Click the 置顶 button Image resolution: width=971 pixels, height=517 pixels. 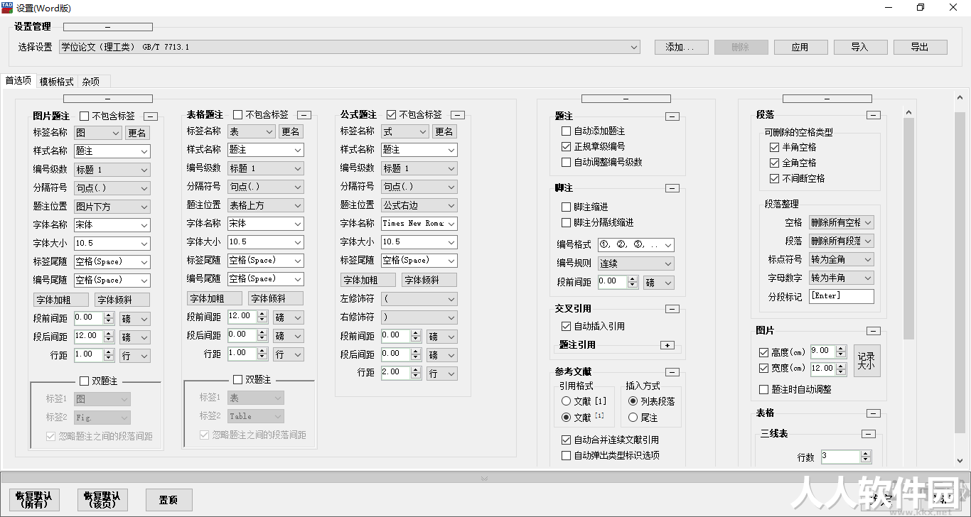pos(168,500)
